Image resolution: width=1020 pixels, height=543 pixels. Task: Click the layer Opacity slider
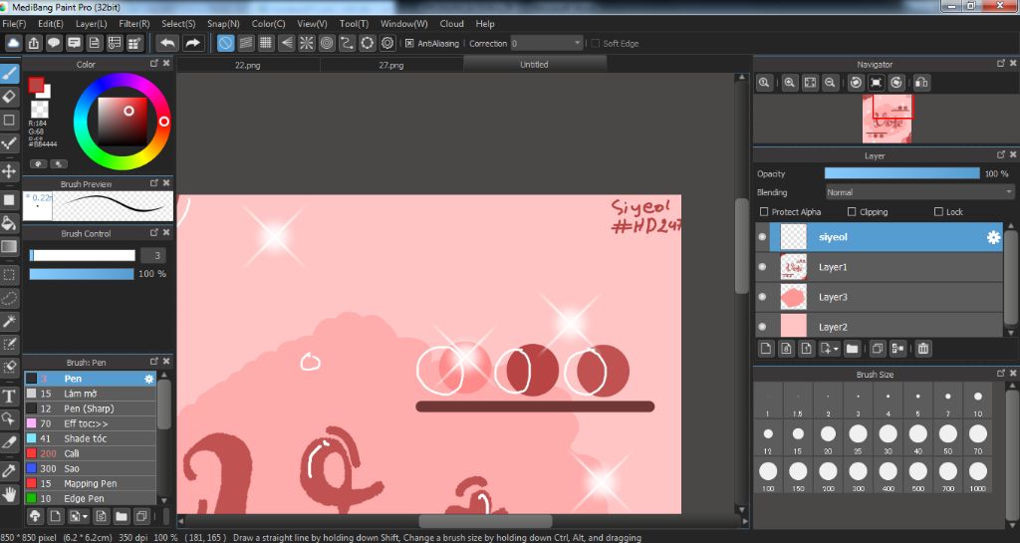click(x=901, y=173)
